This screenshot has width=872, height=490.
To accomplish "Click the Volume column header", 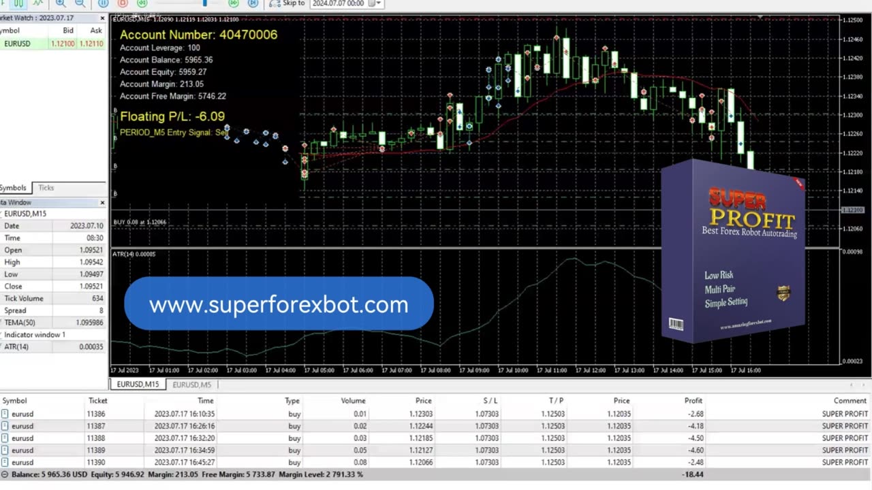I will pos(353,401).
